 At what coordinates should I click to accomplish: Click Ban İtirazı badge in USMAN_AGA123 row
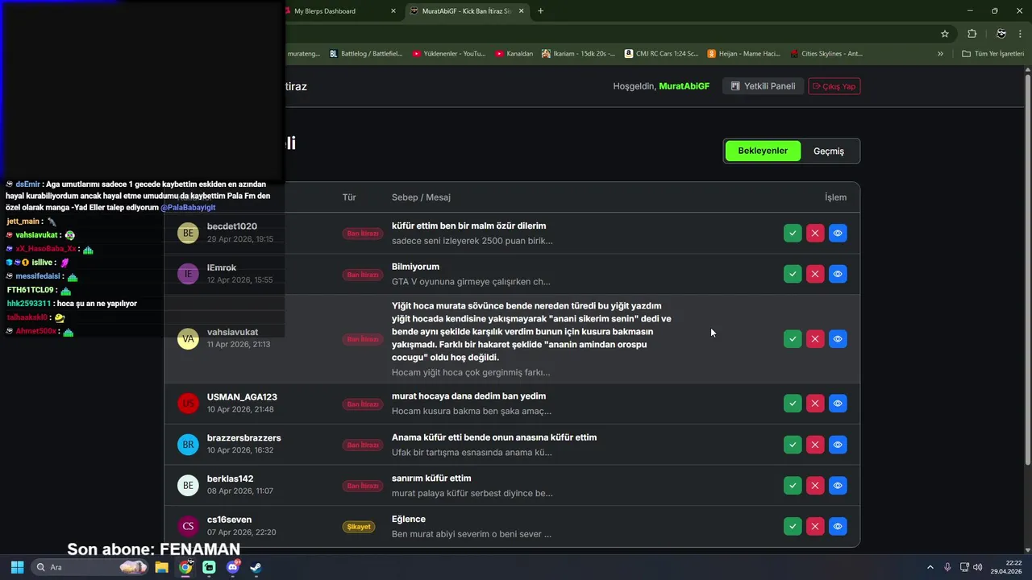pos(363,404)
